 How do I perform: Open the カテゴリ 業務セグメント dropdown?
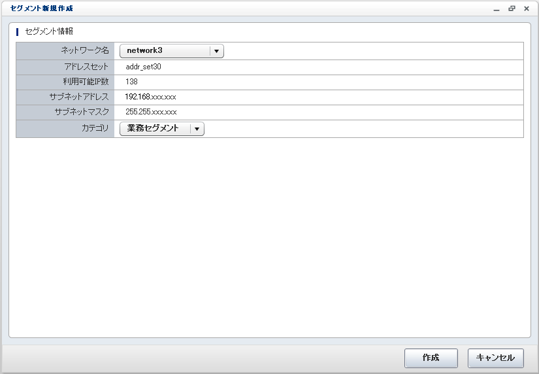(x=162, y=129)
